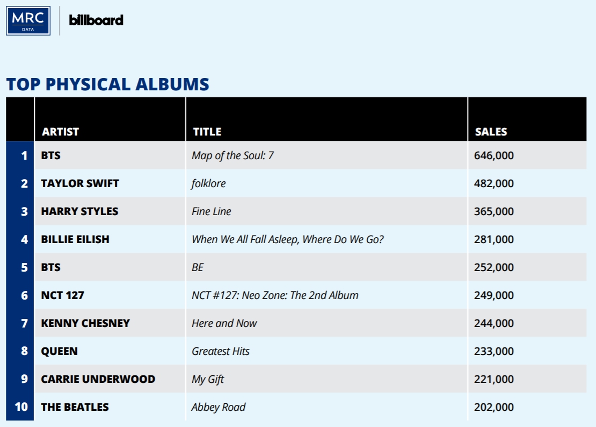
Task: Click Carrie Underwood artist name
Action: [98, 379]
